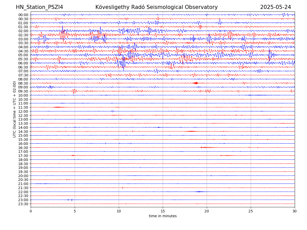
Task: Select the 00:00 trace time label
Action: click(23, 15)
